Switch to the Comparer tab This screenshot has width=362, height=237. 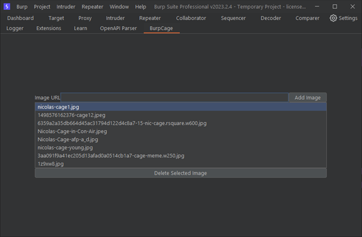point(307,18)
